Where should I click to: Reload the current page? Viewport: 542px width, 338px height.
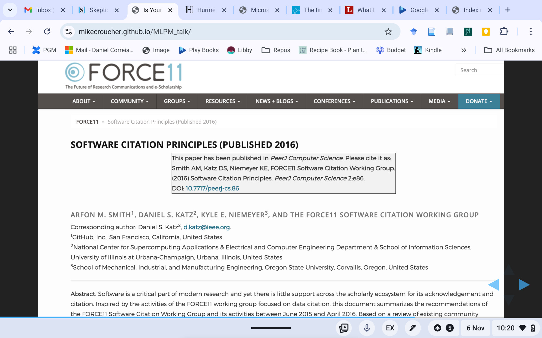click(x=47, y=32)
